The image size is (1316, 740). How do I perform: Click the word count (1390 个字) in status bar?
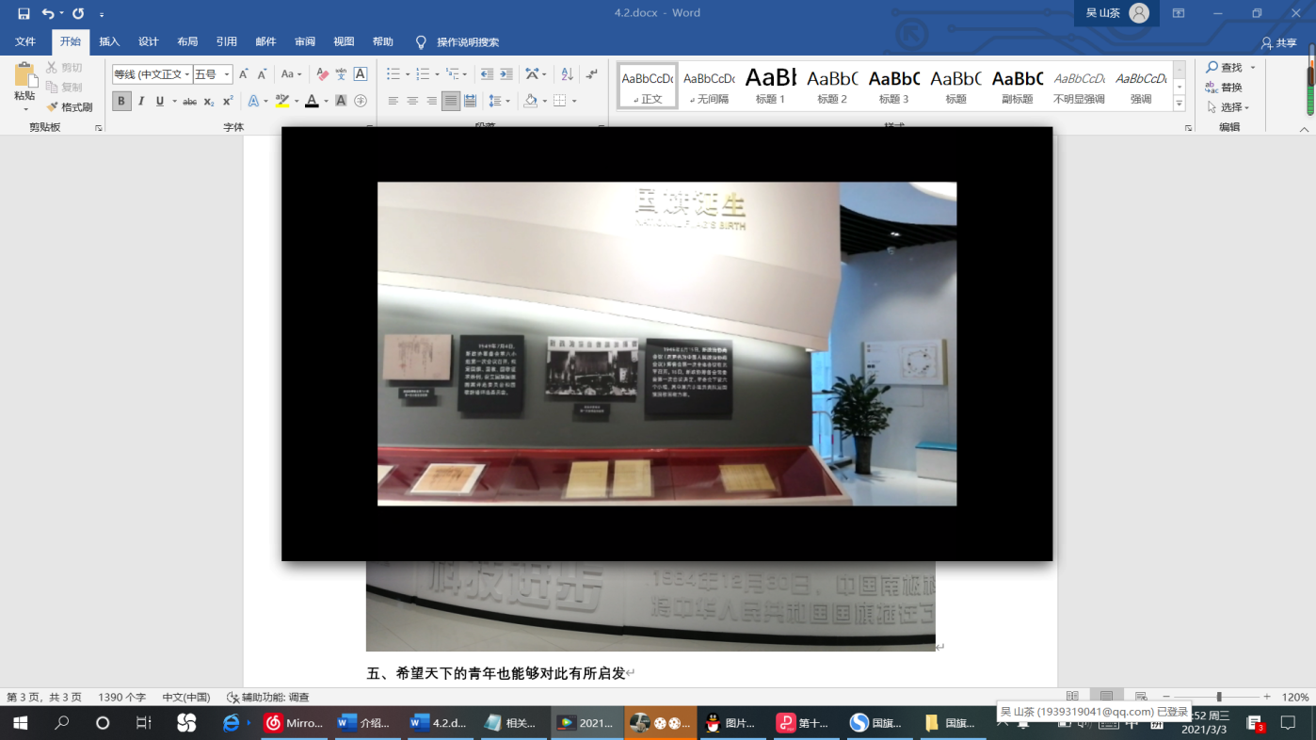pos(122,698)
